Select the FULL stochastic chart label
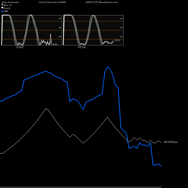188x188 pixels. click(x=82, y=47)
